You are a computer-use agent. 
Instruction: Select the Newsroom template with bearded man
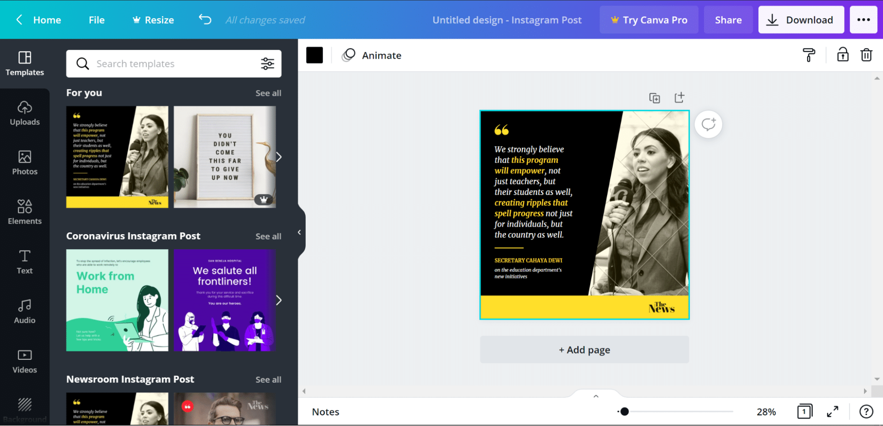point(224,409)
